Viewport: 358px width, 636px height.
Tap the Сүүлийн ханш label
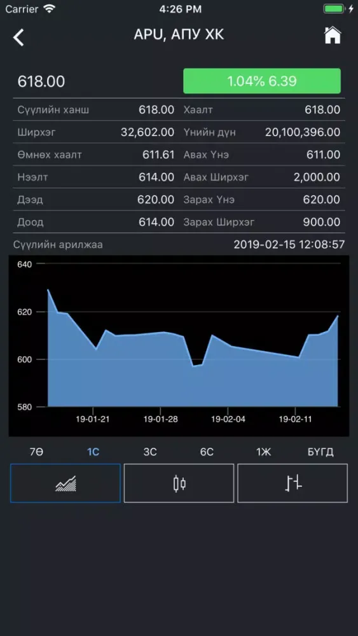coord(53,110)
